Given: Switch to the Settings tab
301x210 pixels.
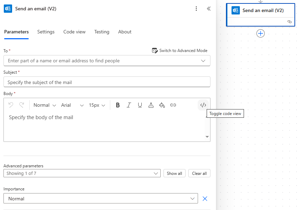Looking at the screenshot, I should click(46, 32).
